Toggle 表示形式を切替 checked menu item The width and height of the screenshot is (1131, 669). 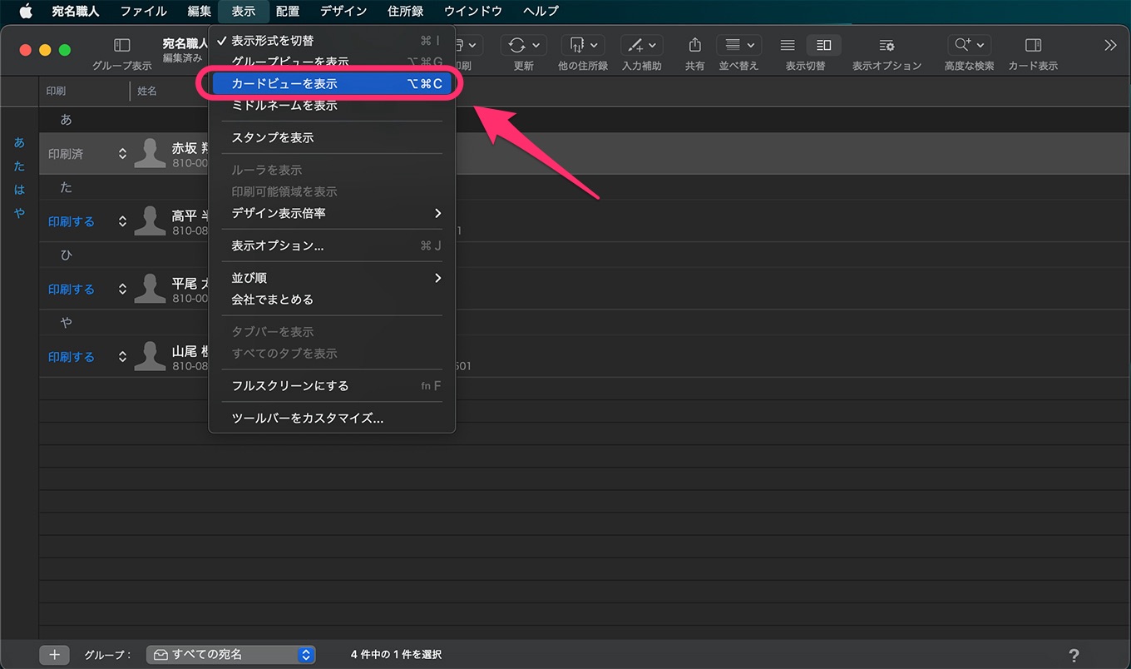(x=332, y=40)
